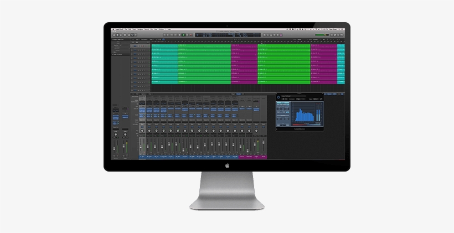Click the Output channel strip pan knob
This screenshot has width=454, height=233.
pos(256,131)
